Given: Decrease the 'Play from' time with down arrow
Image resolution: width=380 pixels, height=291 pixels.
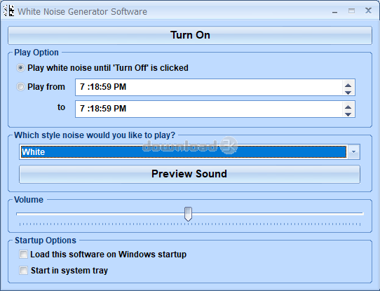Looking at the screenshot, I should (x=348, y=93).
